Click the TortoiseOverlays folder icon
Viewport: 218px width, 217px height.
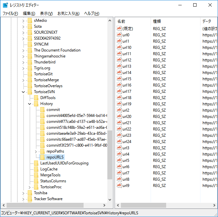[x=30, y=86]
